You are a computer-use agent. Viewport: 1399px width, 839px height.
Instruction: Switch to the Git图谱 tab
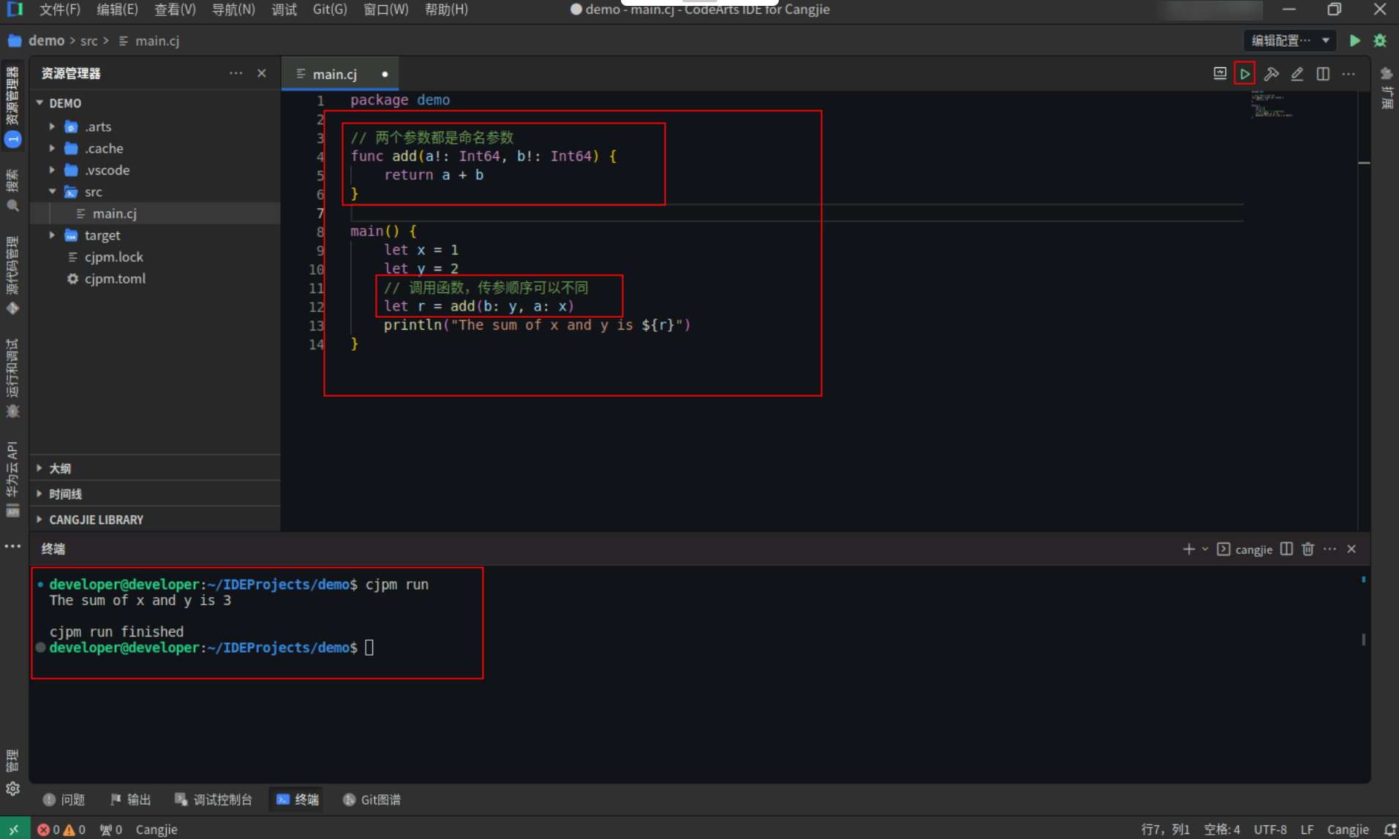372,800
